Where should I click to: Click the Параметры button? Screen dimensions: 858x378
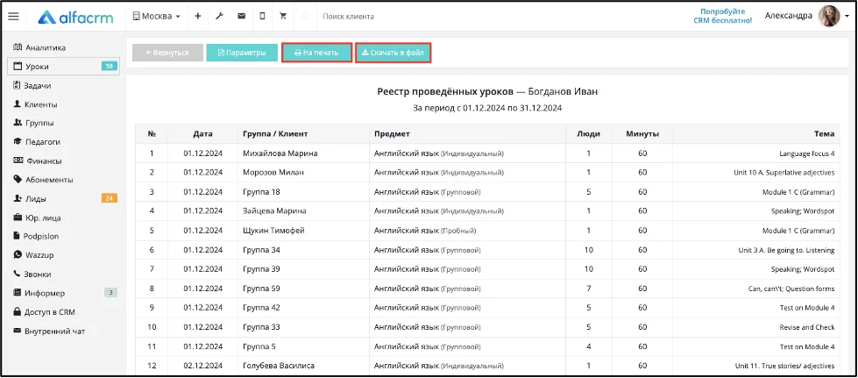click(242, 53)
